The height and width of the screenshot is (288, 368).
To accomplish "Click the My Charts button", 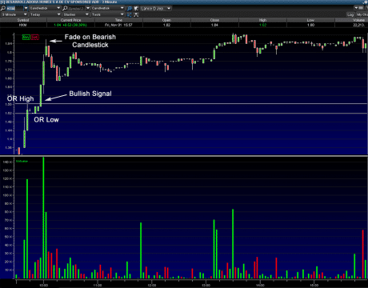I will (362, 14).
